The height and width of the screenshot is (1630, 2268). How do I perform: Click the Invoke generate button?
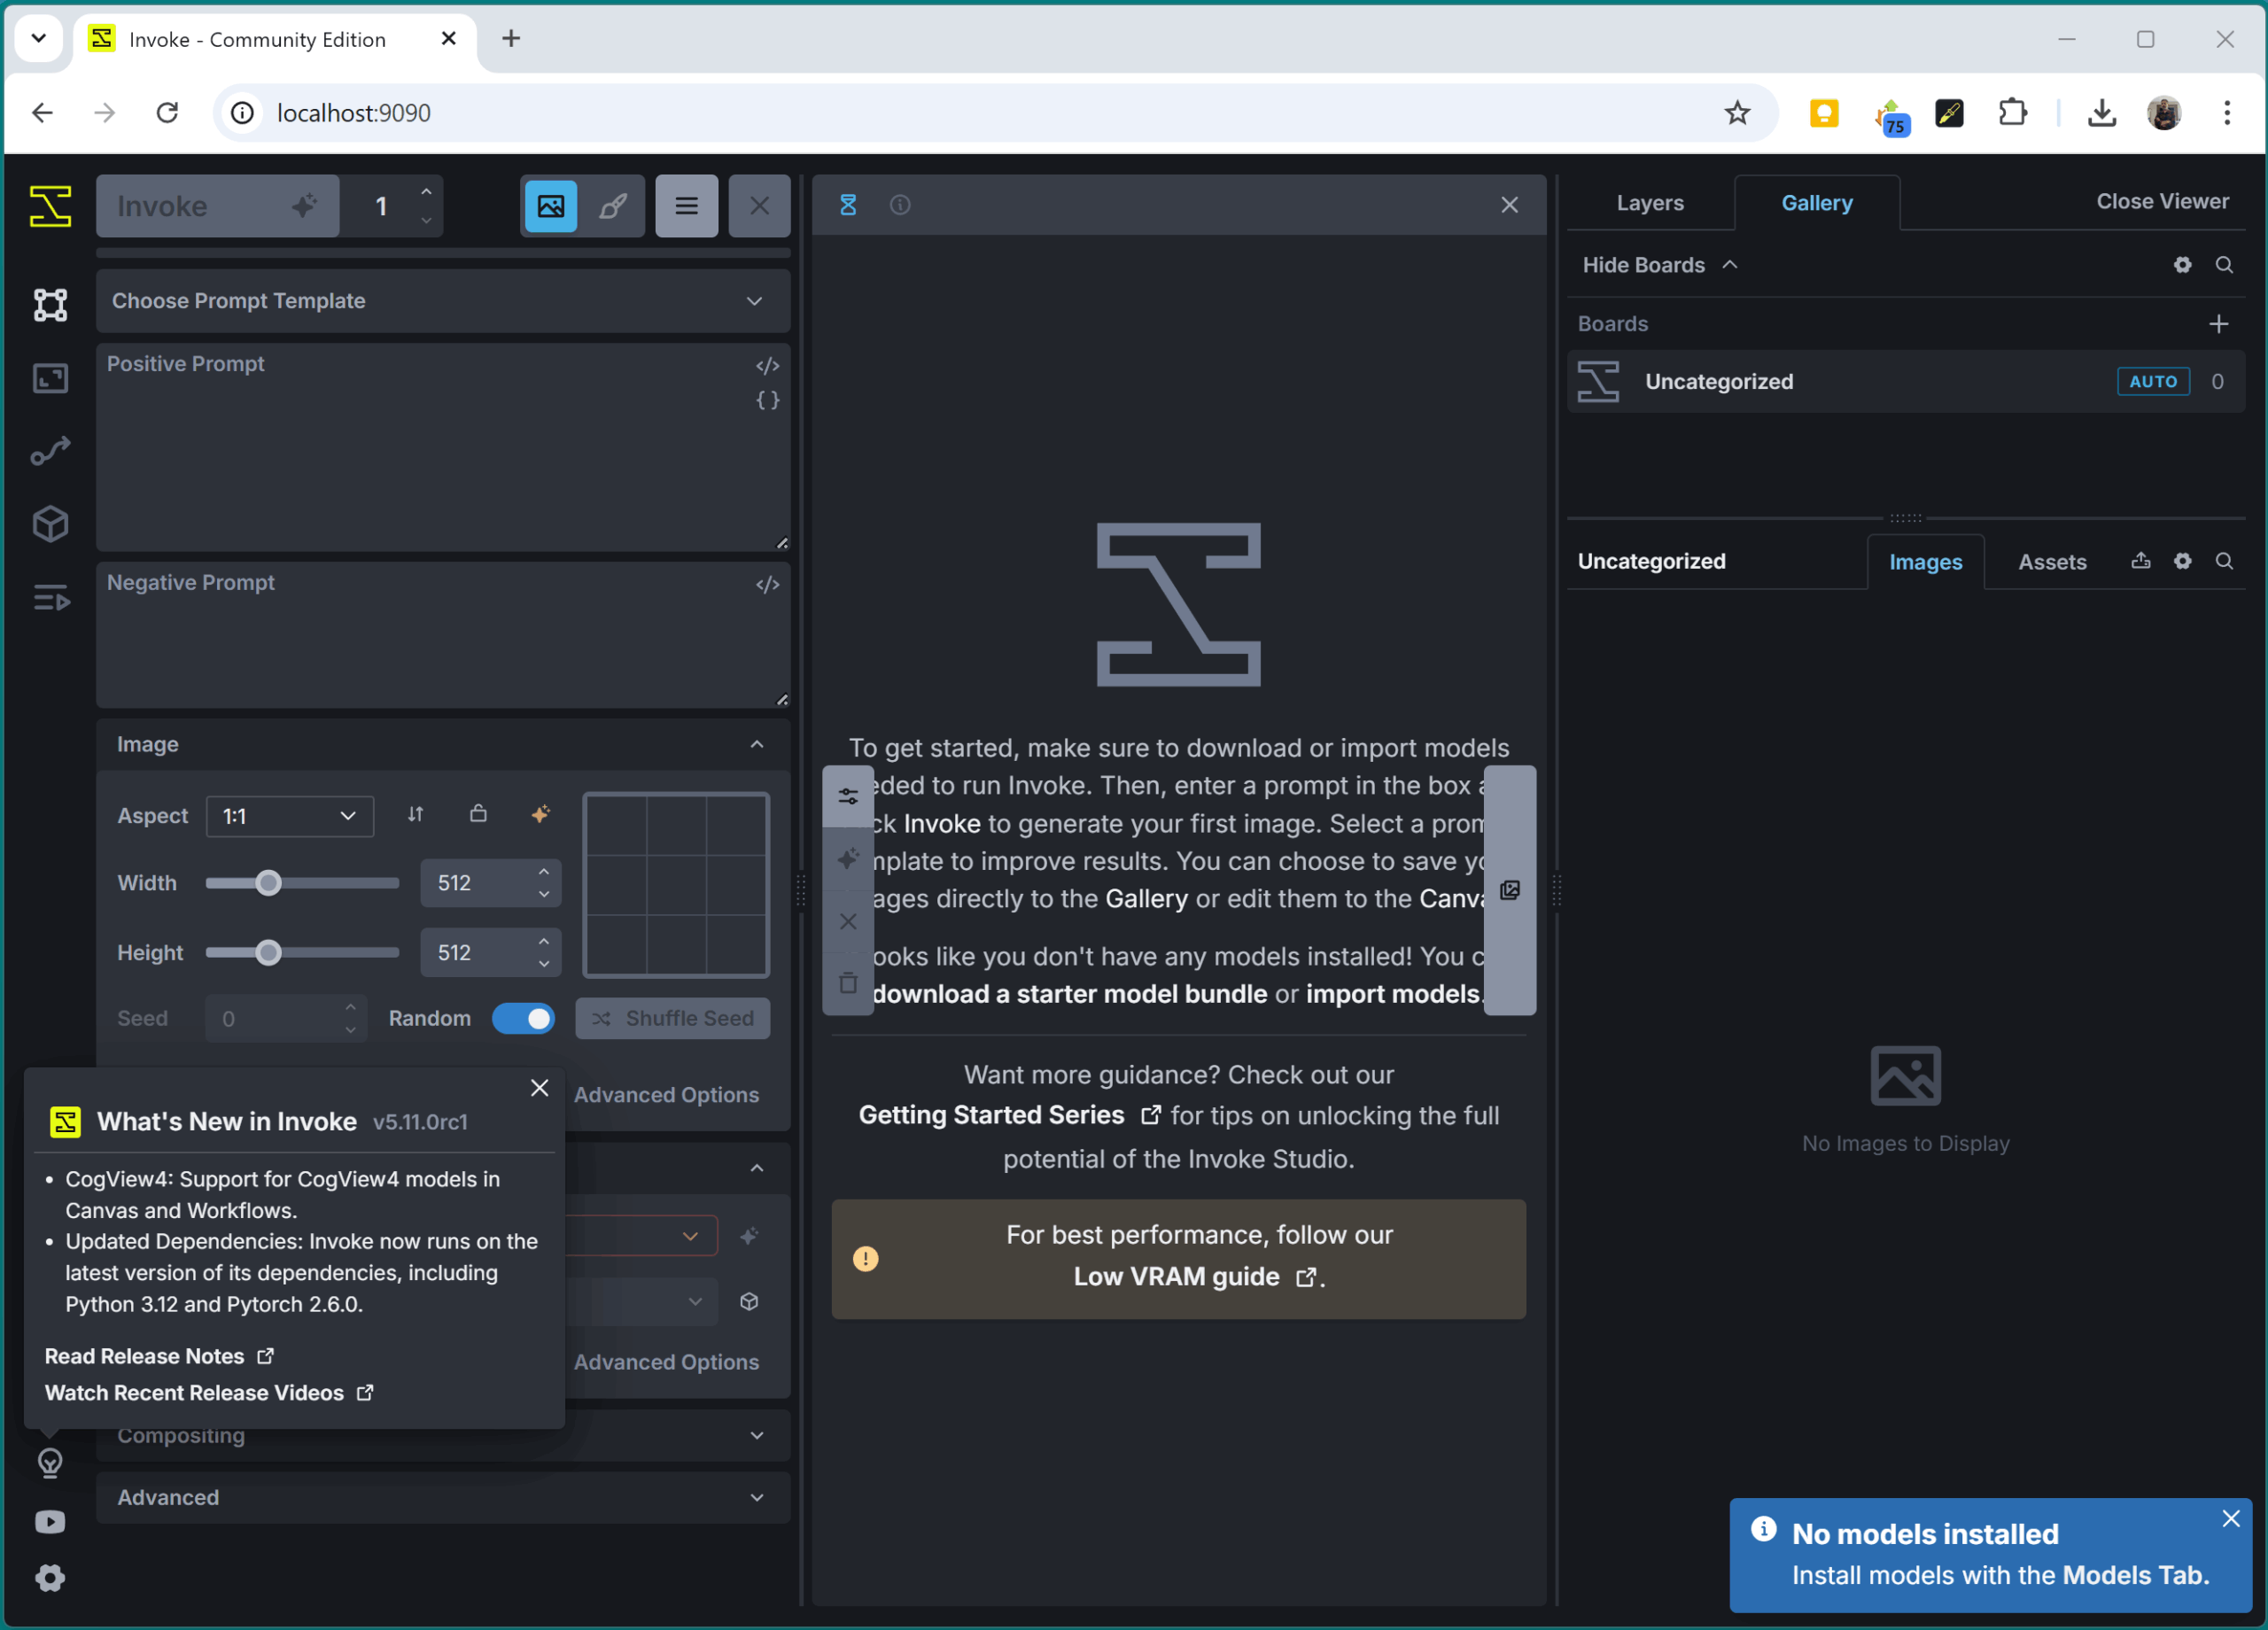[x=218, y=206]
